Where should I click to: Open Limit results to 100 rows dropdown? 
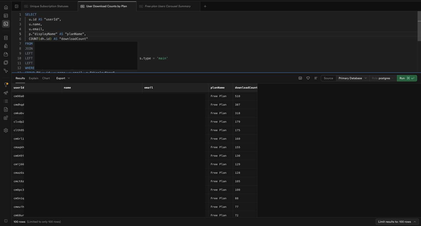coord(397,222)
